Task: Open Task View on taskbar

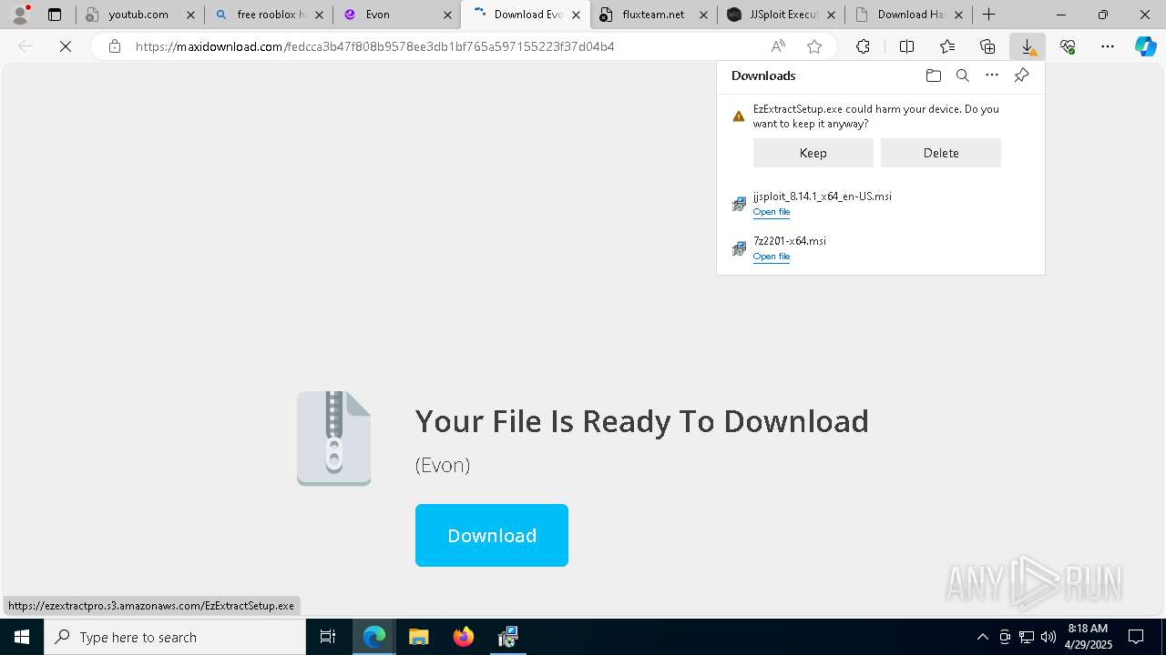Action: 328,637
